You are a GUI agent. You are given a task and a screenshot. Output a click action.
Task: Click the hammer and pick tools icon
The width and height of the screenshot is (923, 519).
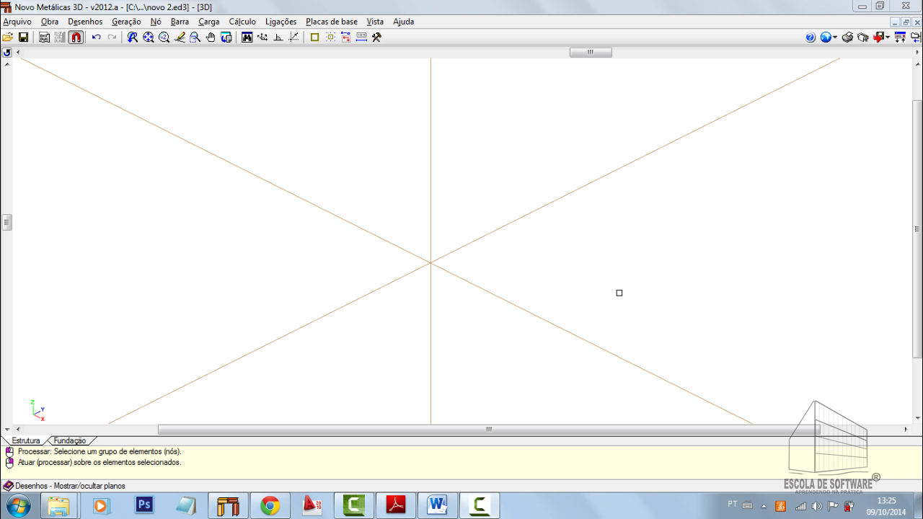click(x=376, y=37)
